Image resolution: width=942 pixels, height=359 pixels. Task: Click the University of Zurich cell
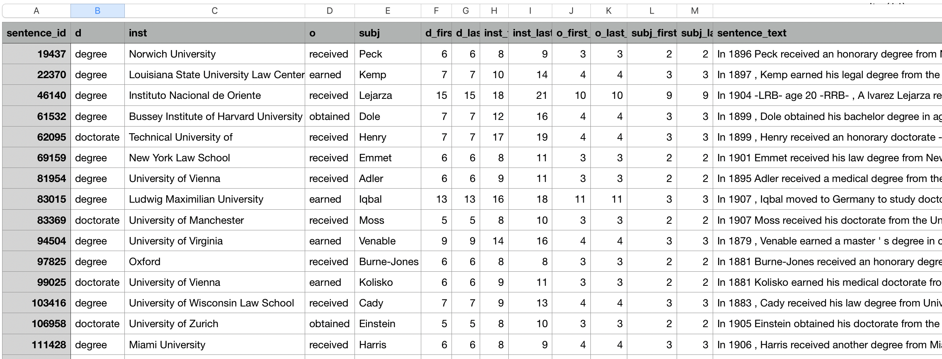214,323
